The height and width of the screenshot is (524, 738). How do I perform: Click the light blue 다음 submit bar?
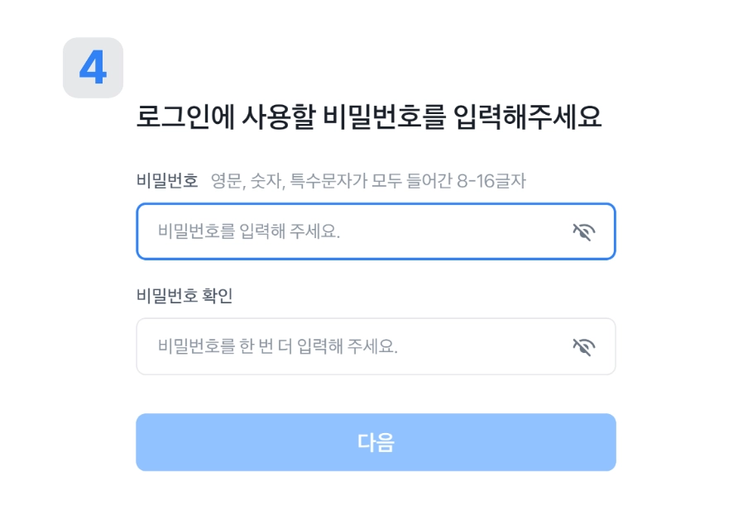pyautogui.click(x=376, y=442)
